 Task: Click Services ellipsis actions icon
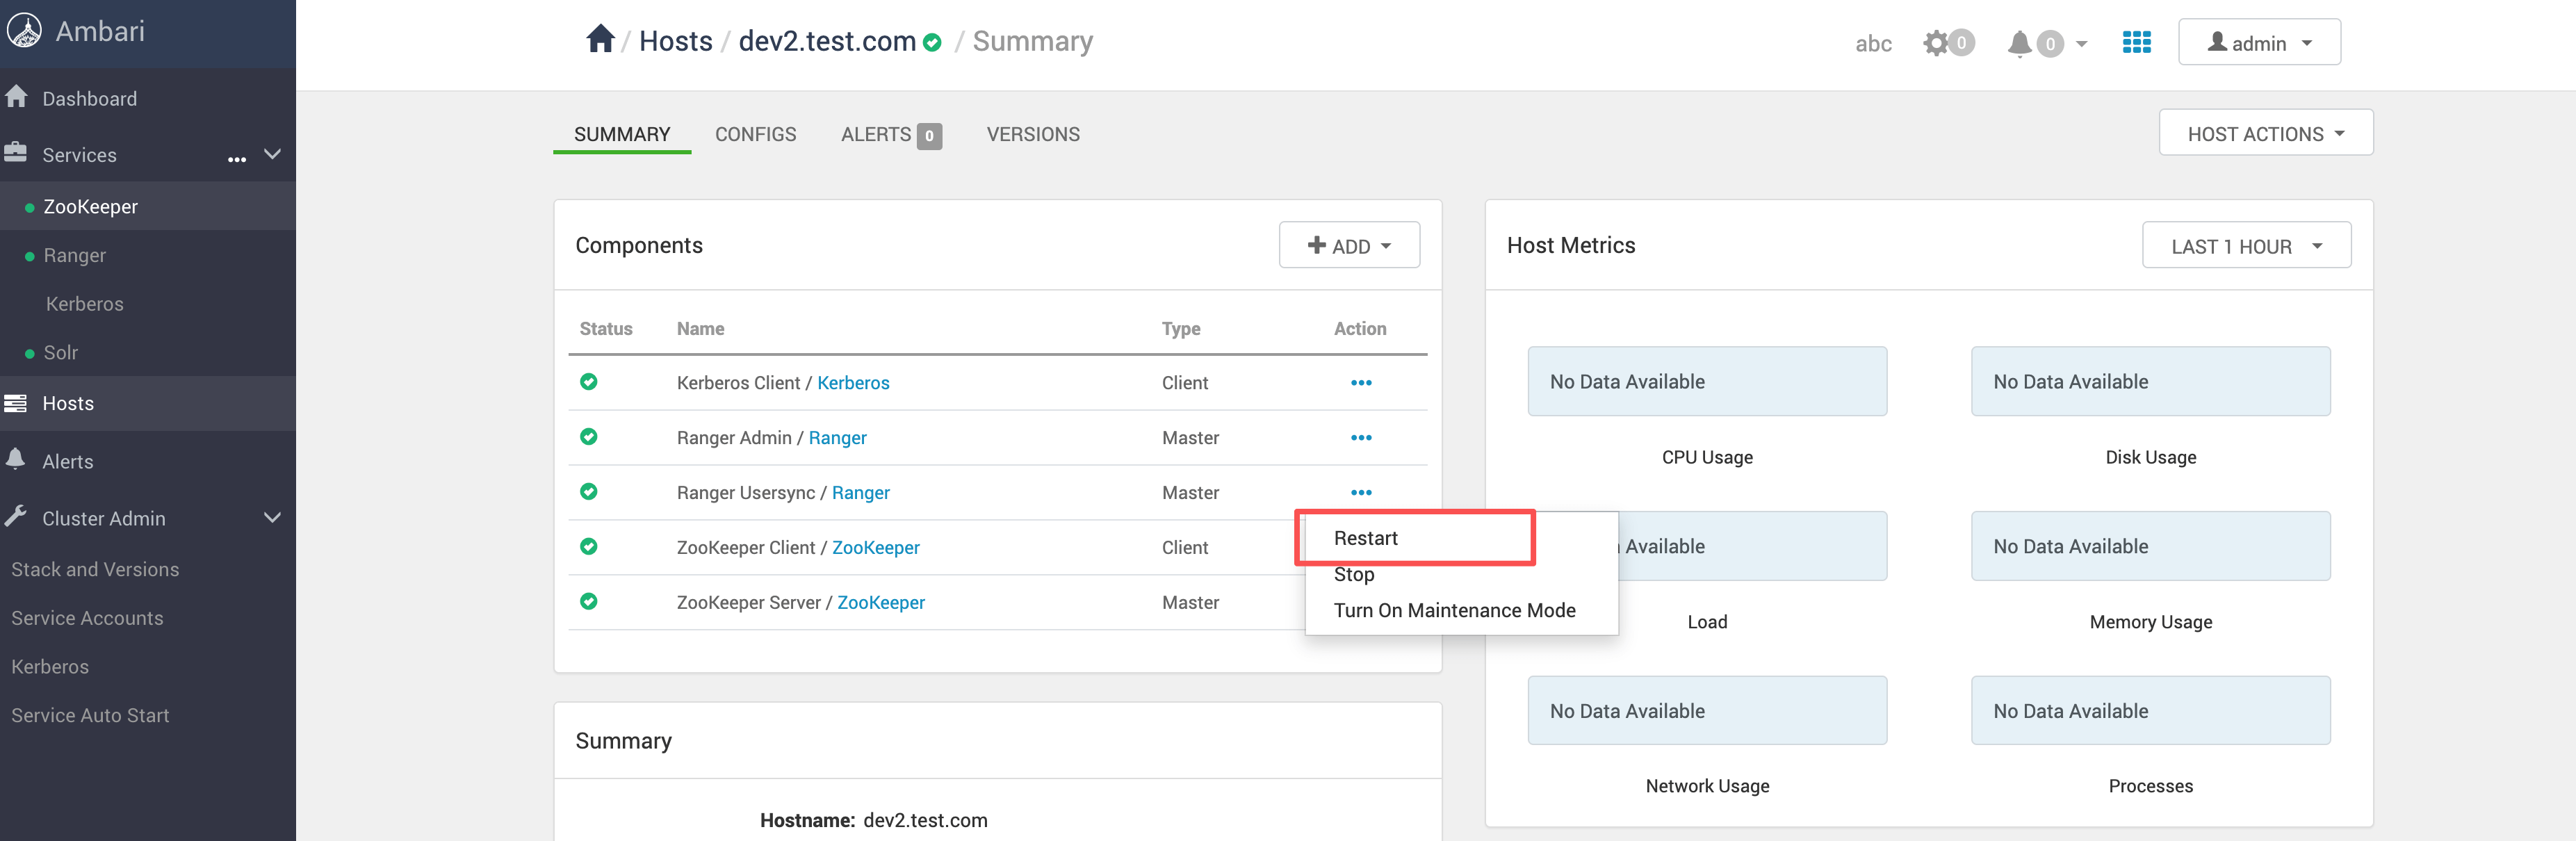point(237,158)
